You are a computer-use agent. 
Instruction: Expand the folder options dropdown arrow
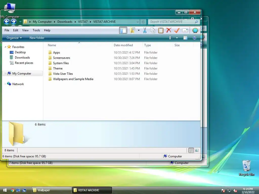(x=139, y=30)
